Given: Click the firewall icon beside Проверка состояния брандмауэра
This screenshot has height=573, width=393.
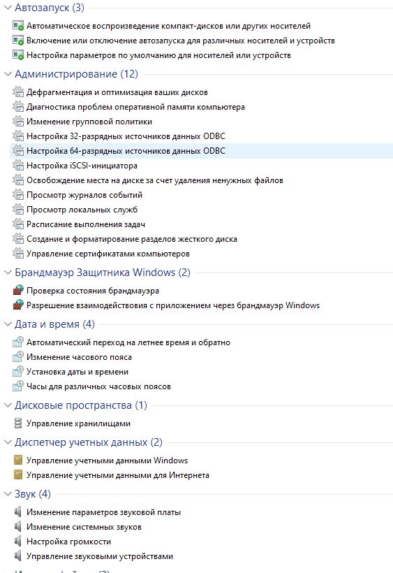Looking at the screenshot, I should coord(18,291).
